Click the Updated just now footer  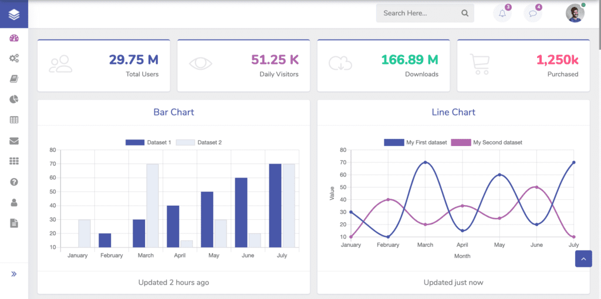[x=454, y=283]
